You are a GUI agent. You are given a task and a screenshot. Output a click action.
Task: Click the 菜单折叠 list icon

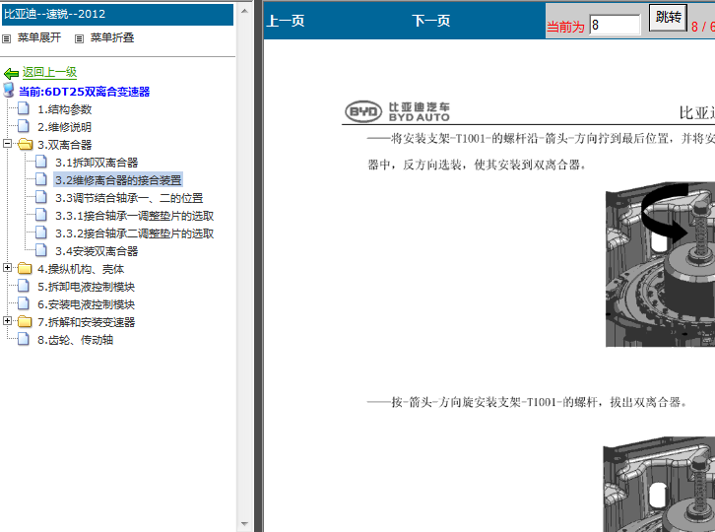pos(80,38)
